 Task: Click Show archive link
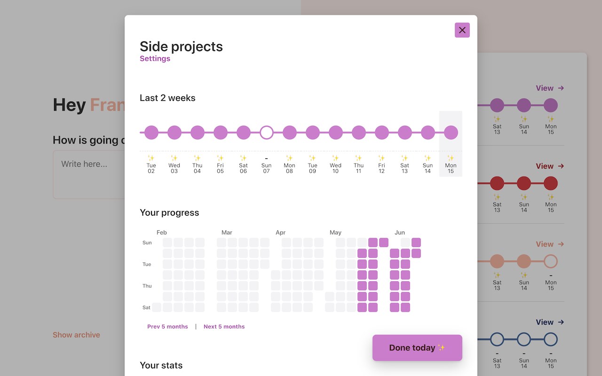(x=76, y=335)
